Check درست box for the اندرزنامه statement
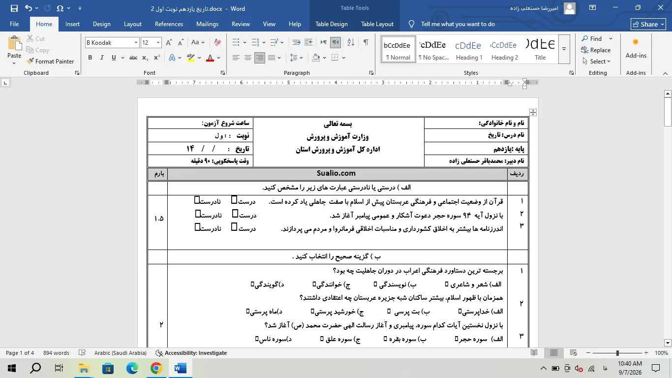 234,227
